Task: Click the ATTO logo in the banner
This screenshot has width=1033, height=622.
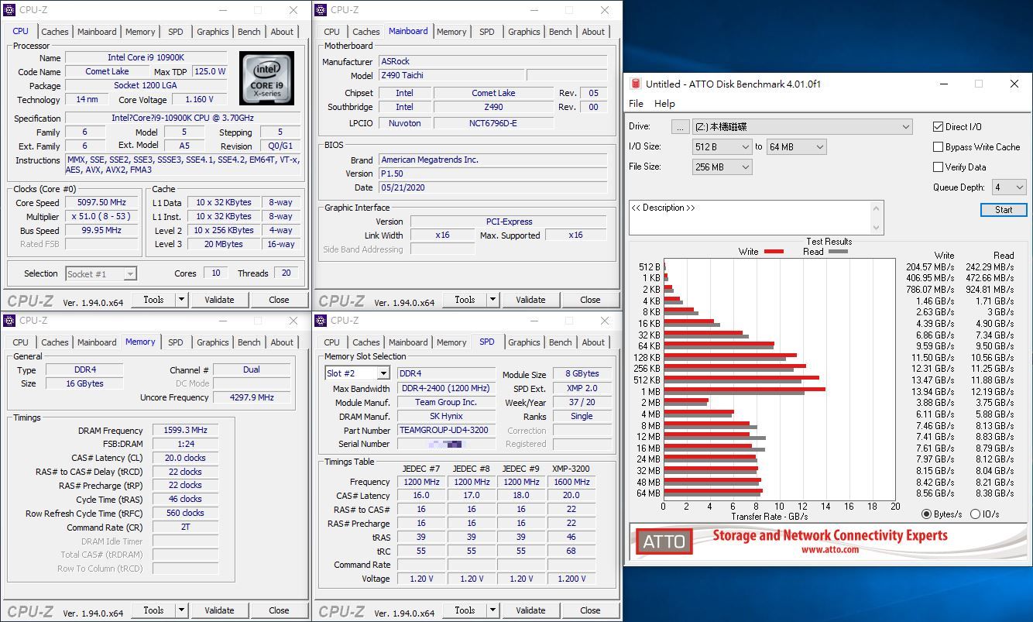Action: (x=664, y=541)
